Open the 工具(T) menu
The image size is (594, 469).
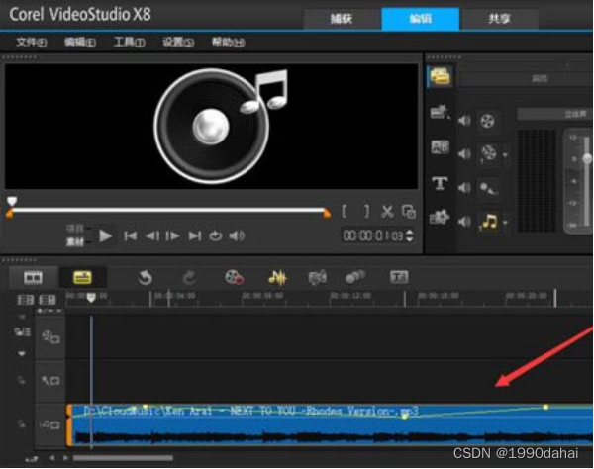(x=129, y=42)
